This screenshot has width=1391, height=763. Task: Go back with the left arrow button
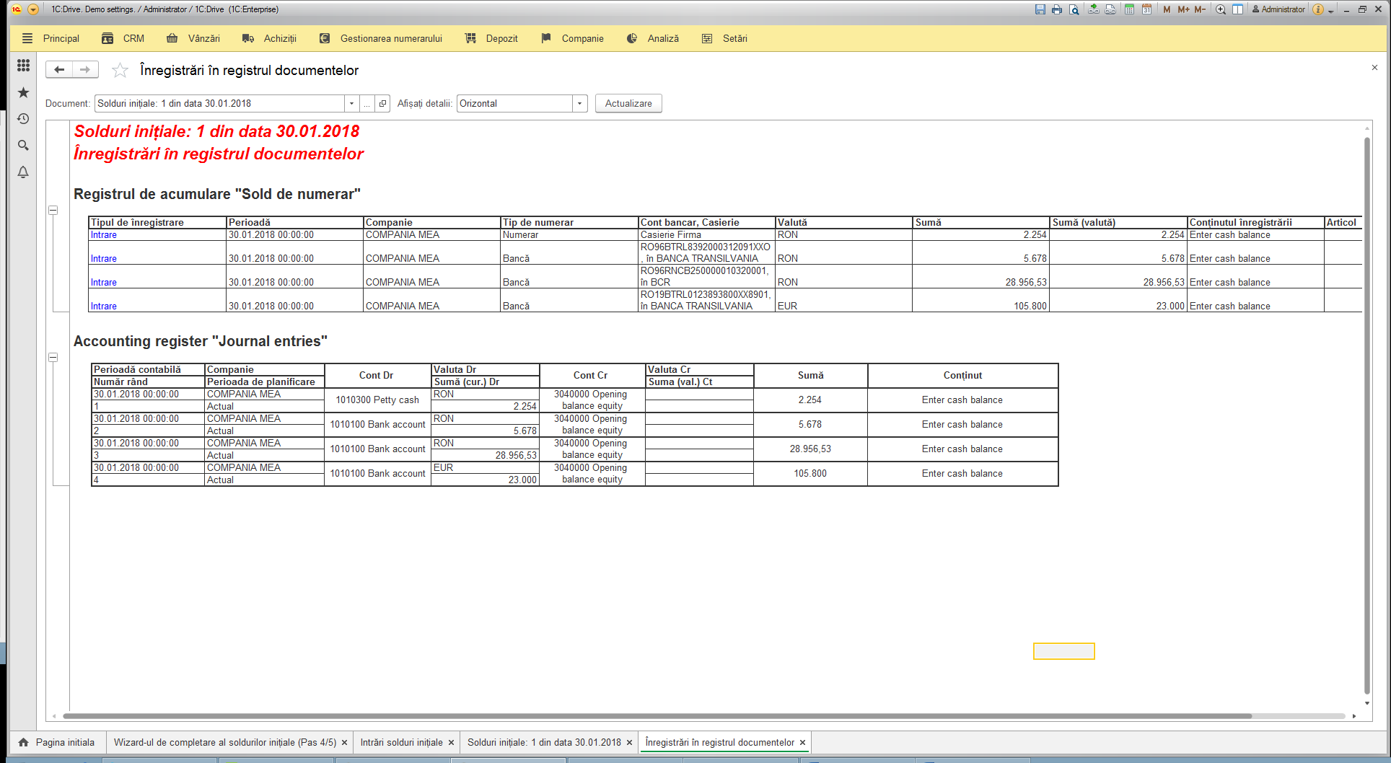tap(59, 69)
